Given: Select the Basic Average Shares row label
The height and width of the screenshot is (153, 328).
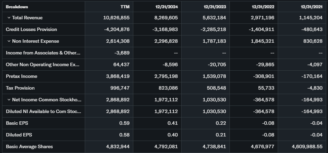Looking at the screenshot, I should 29,146.
